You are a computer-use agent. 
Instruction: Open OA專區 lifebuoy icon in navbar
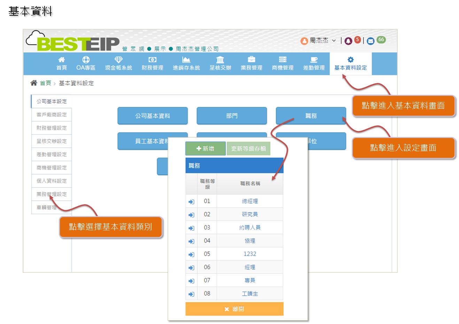(x=86, y=60)
